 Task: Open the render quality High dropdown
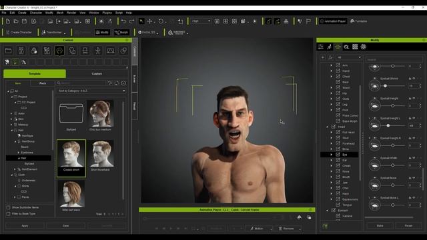click(x=201, y=21)
